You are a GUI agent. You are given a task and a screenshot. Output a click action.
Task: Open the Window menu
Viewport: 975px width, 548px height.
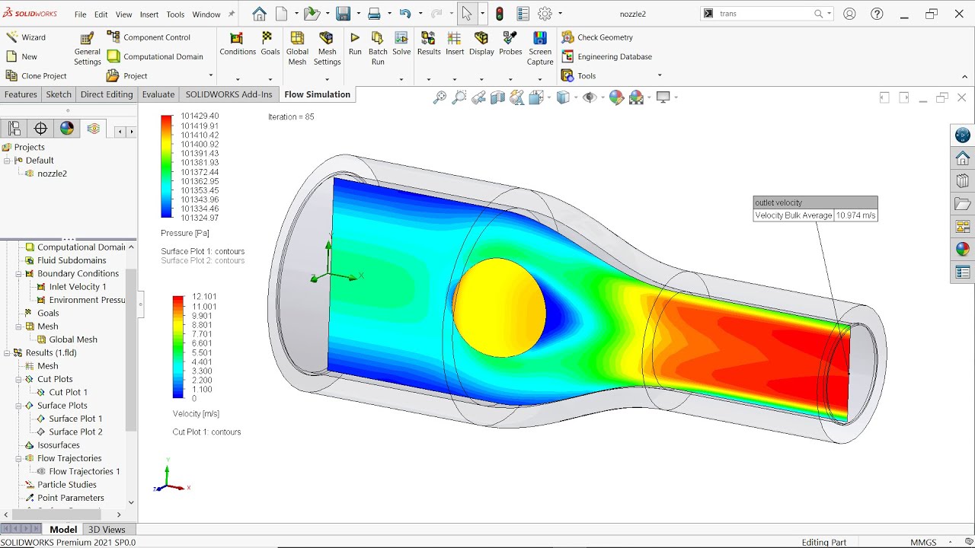[206, 14]
